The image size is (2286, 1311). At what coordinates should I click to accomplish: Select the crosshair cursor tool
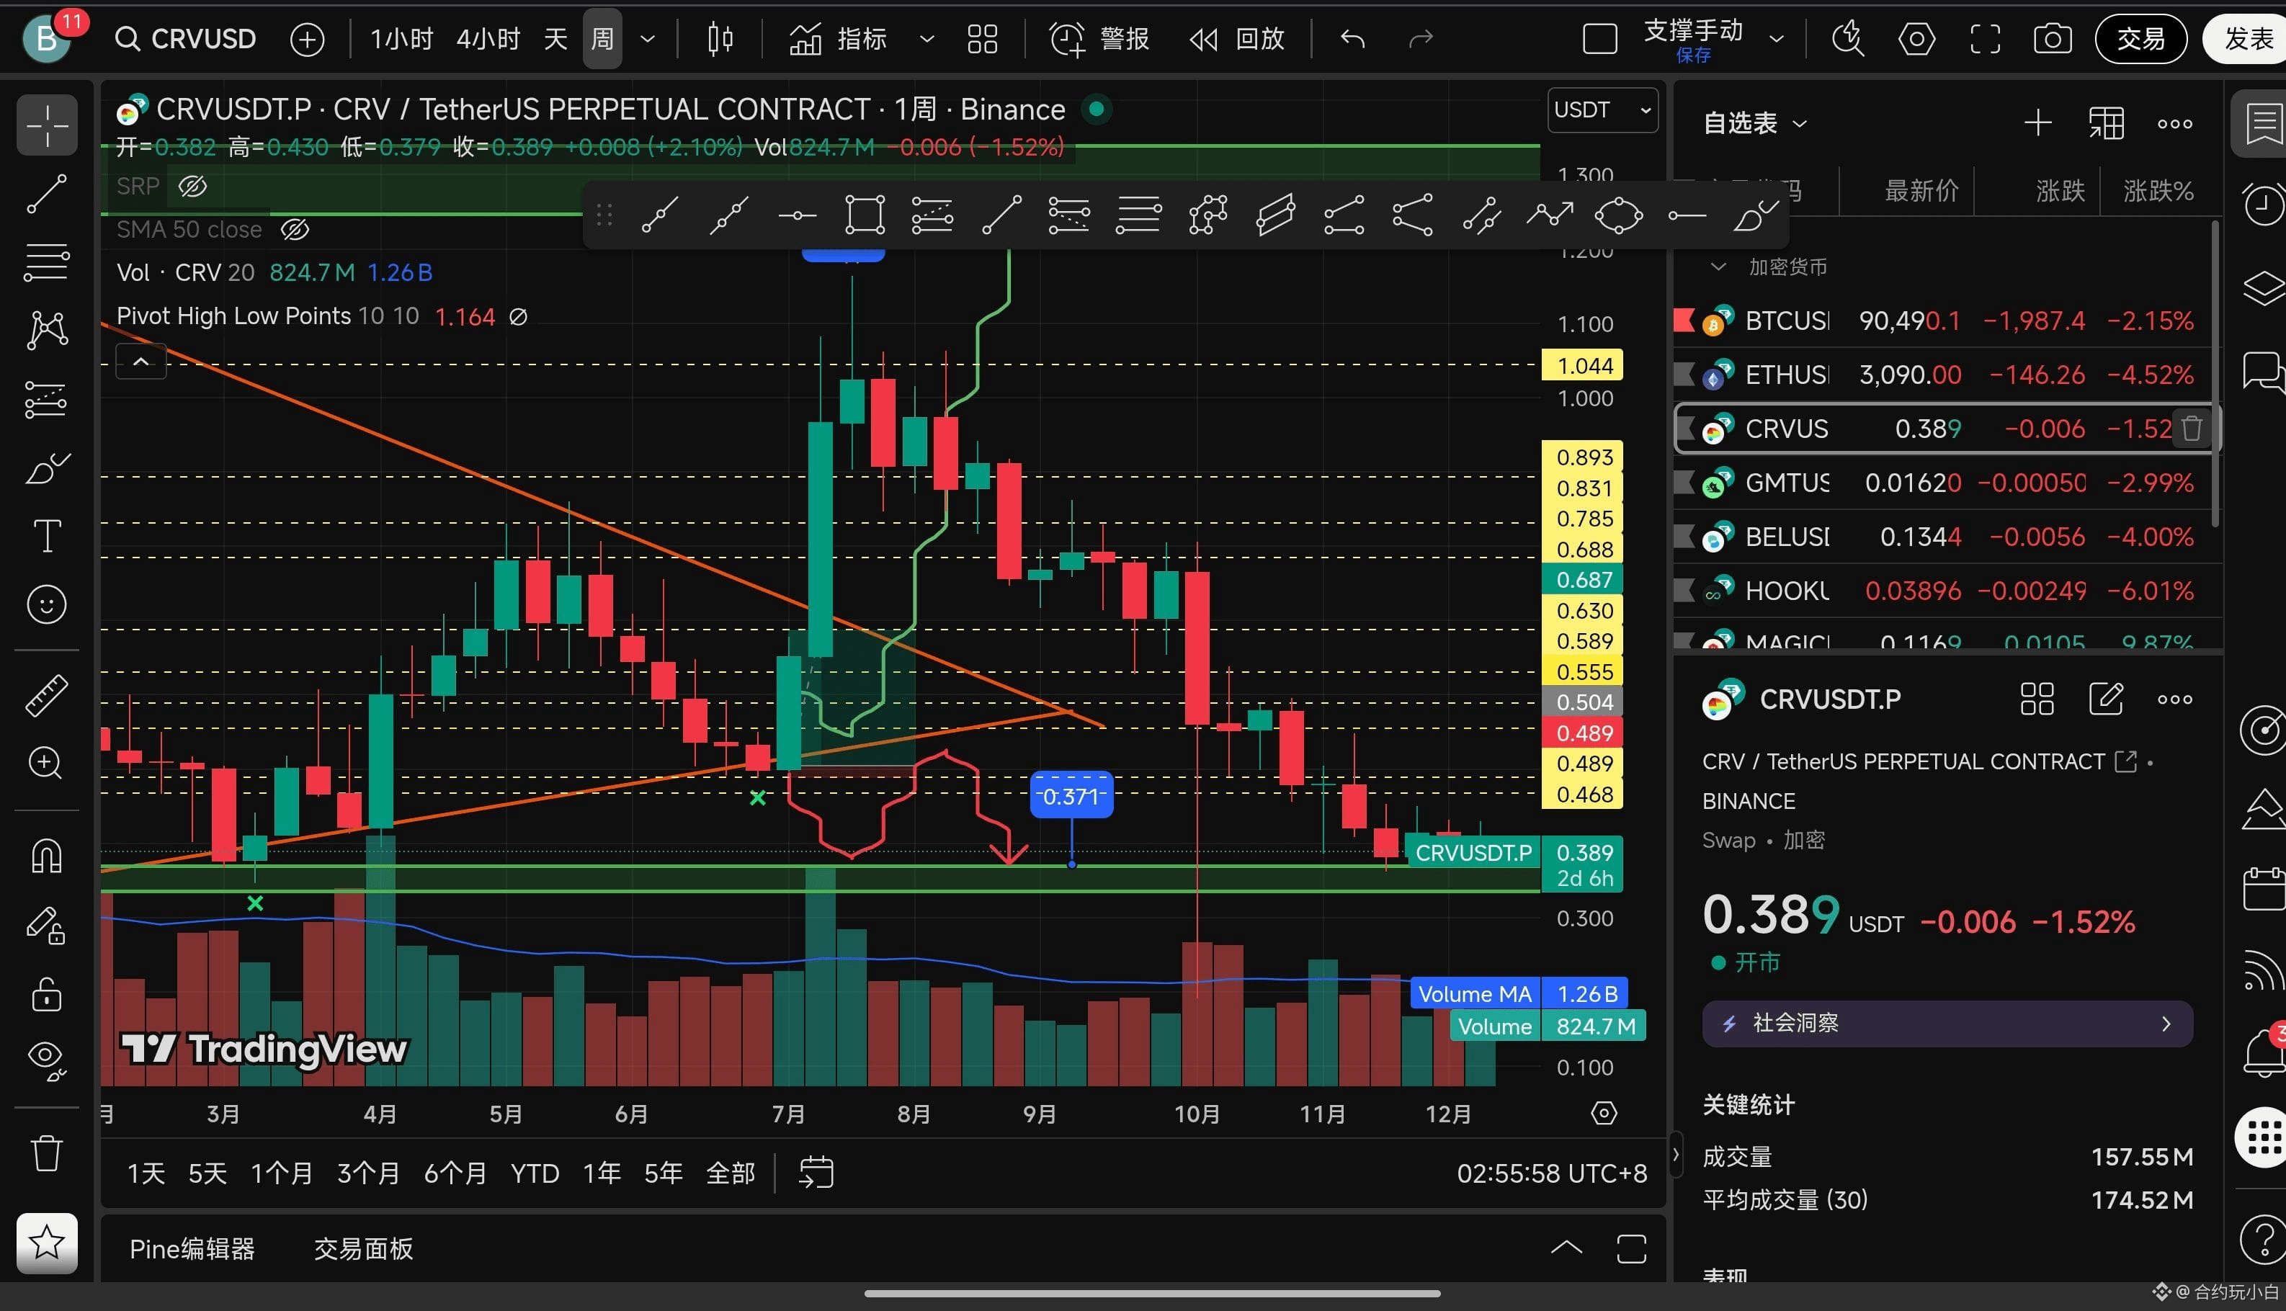coord(47,125)
